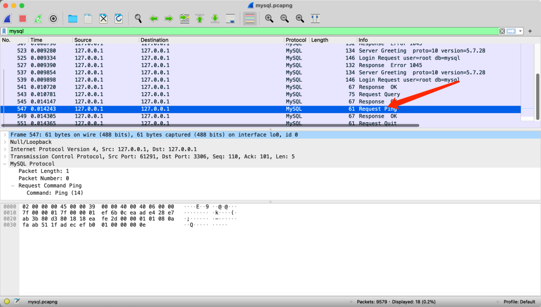This screenshot has width=541, height=307.
Task: Select the Packet Number: 0 field
Action: [44, 178]
